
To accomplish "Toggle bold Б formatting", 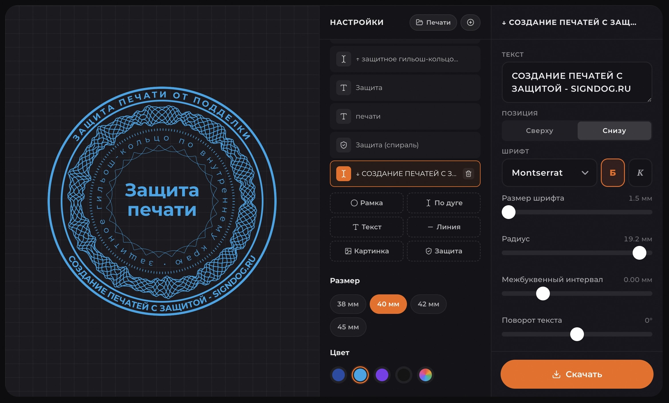I will 613,173.
